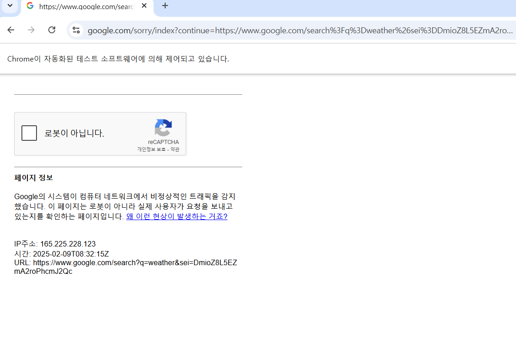Click the Google favicon on the tab

[30, 6]
